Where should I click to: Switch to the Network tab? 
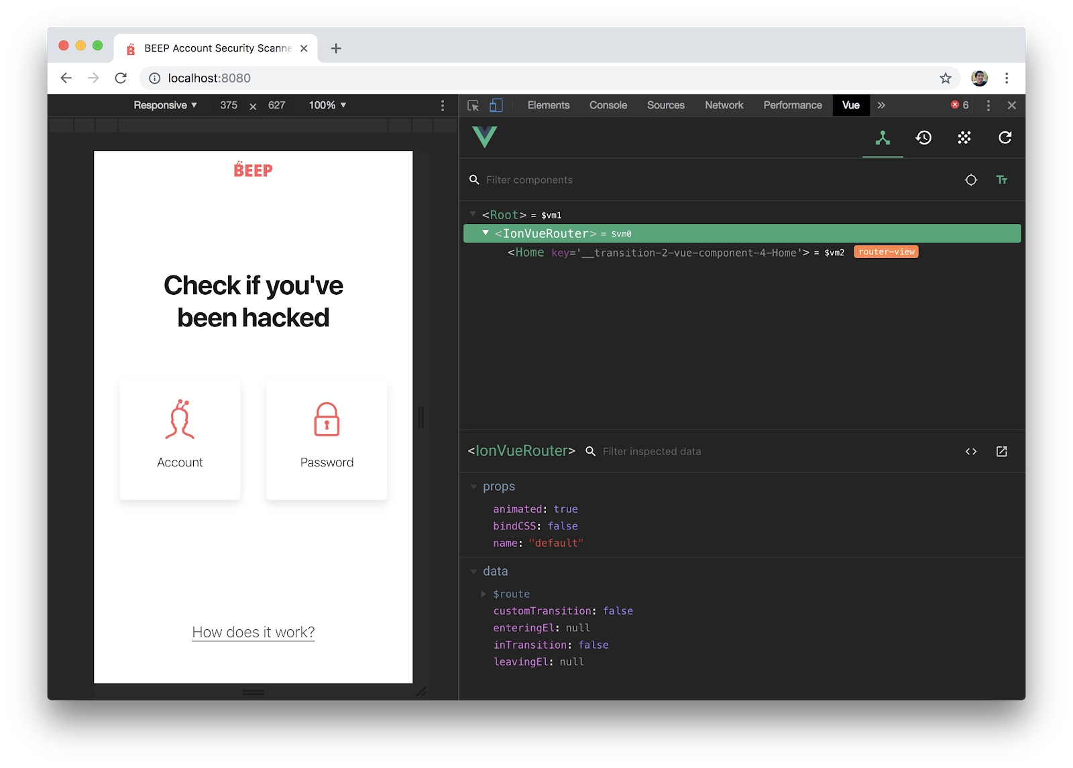pos(724,105)
